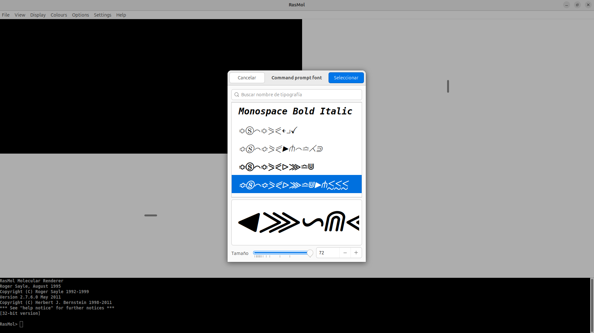Click the search magnifier icon
594x333 pixels.
[237, 95]
